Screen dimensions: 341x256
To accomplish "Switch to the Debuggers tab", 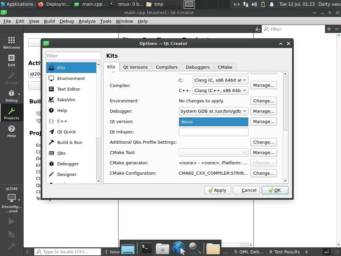I will pos(198,67).
